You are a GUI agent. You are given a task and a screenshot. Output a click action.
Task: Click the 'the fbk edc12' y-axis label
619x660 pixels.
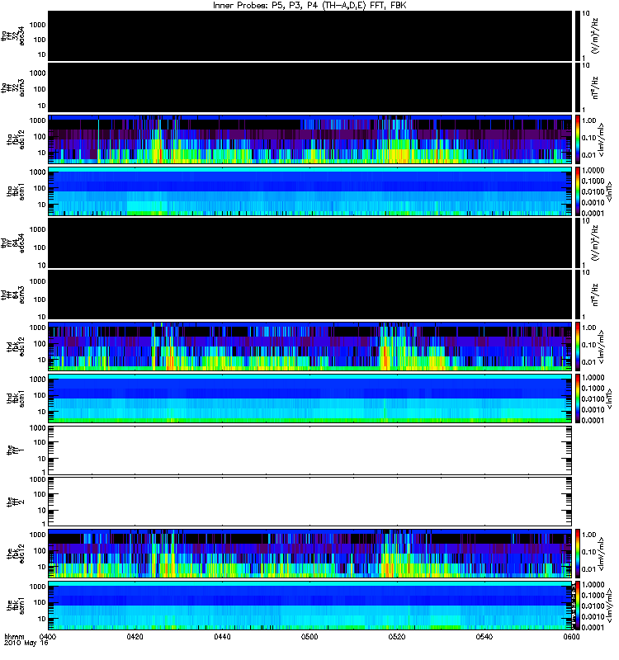pos(16,553)
